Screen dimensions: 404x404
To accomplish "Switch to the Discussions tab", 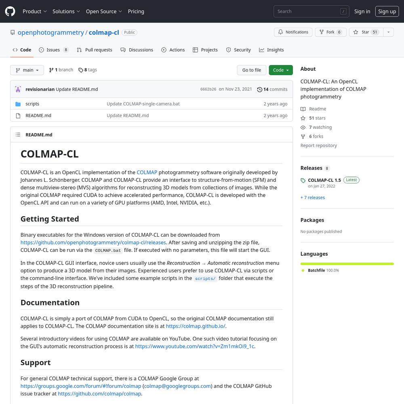I will 137,50.
